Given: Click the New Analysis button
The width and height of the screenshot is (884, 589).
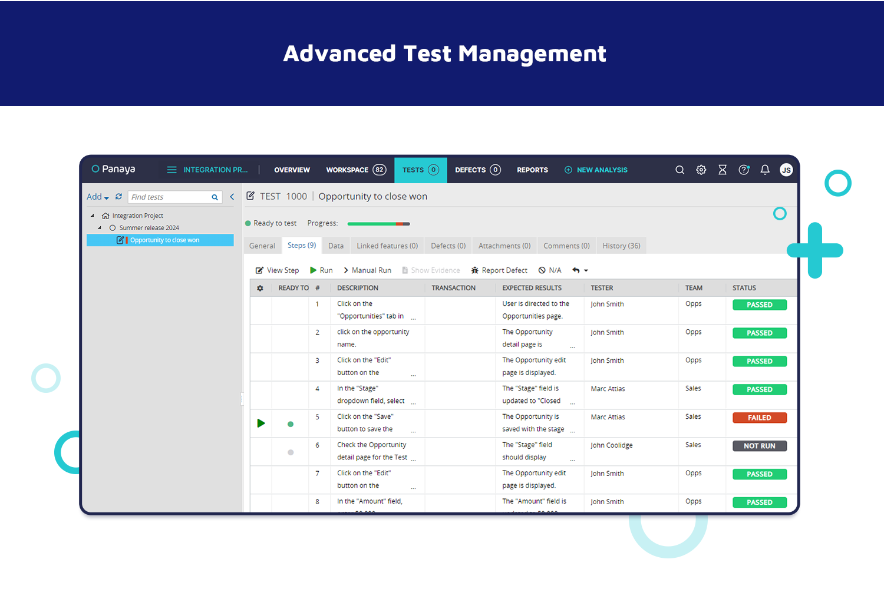Looking at the screenshot, I should pyautogui.click(x=596, y=170).
